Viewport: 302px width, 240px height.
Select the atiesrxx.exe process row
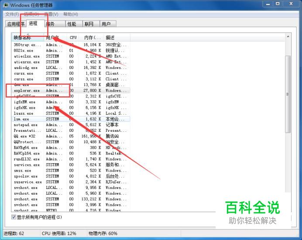tap(71, 62)
